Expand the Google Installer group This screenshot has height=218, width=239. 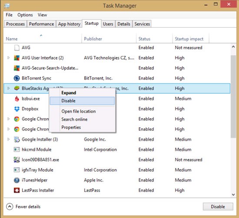pos(9,139)
